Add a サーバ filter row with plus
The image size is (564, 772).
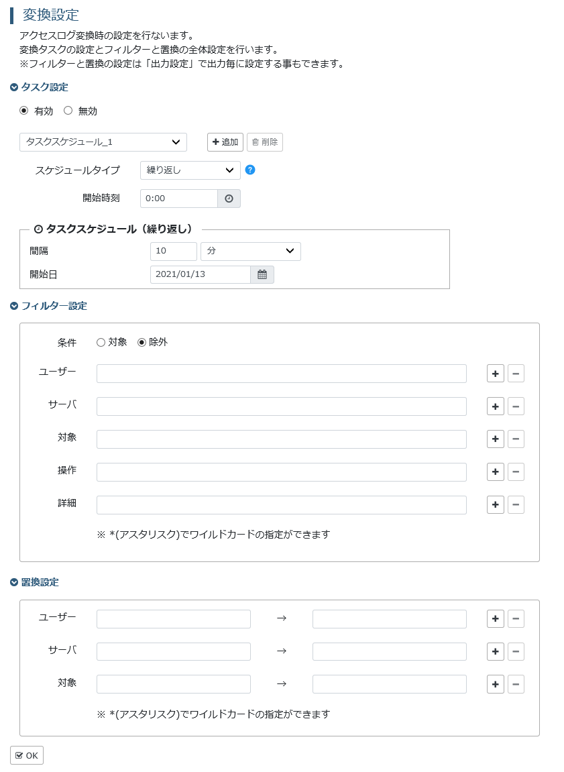pos(495,406)
